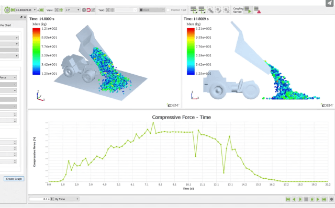Stop playback with gray square button
This screenshot has width=335, height=208.
click(306, 199)
